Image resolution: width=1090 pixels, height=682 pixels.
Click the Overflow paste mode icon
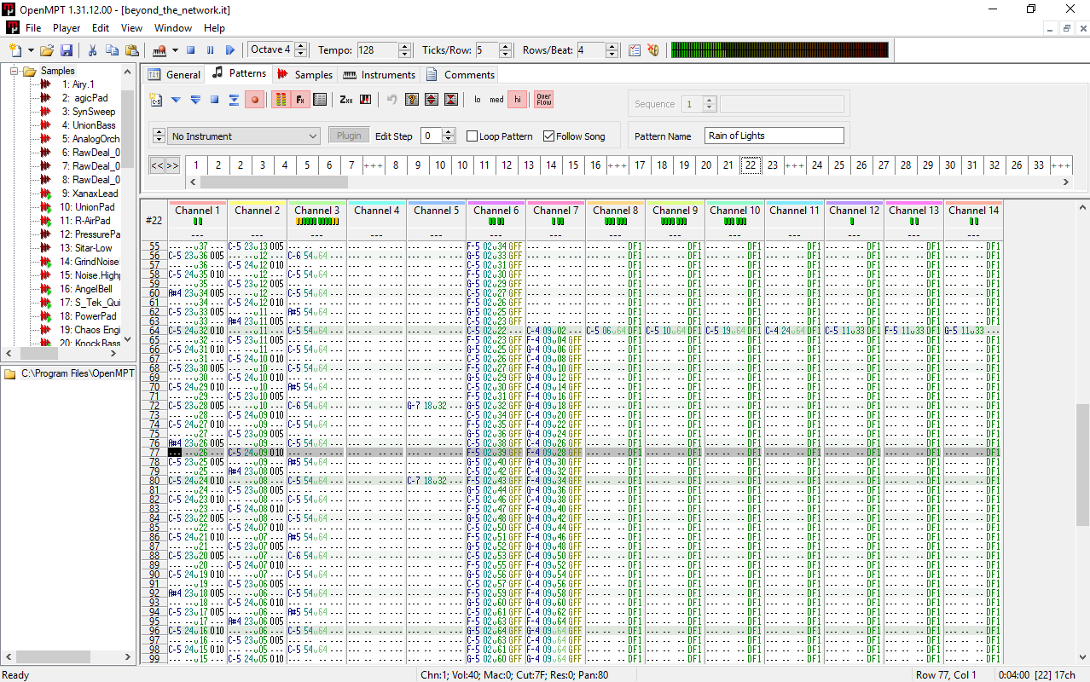(x=544, y=100)
